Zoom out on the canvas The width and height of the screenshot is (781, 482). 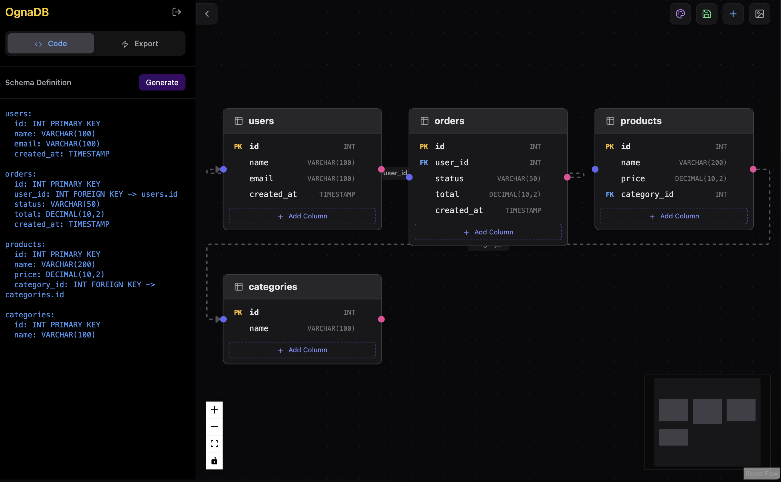pyautogui.click(x=214, y=426)
